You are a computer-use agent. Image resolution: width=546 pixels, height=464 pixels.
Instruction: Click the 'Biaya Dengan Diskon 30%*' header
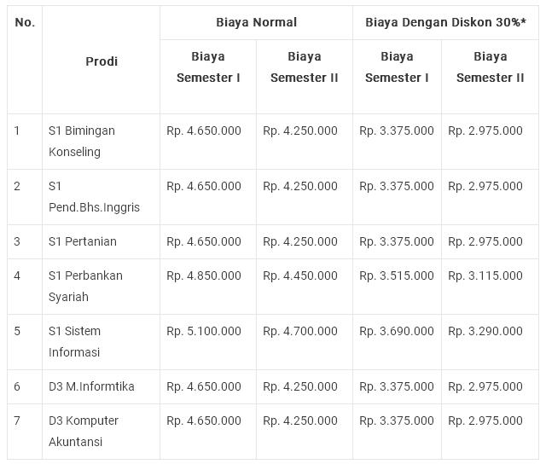pos(445,22)
